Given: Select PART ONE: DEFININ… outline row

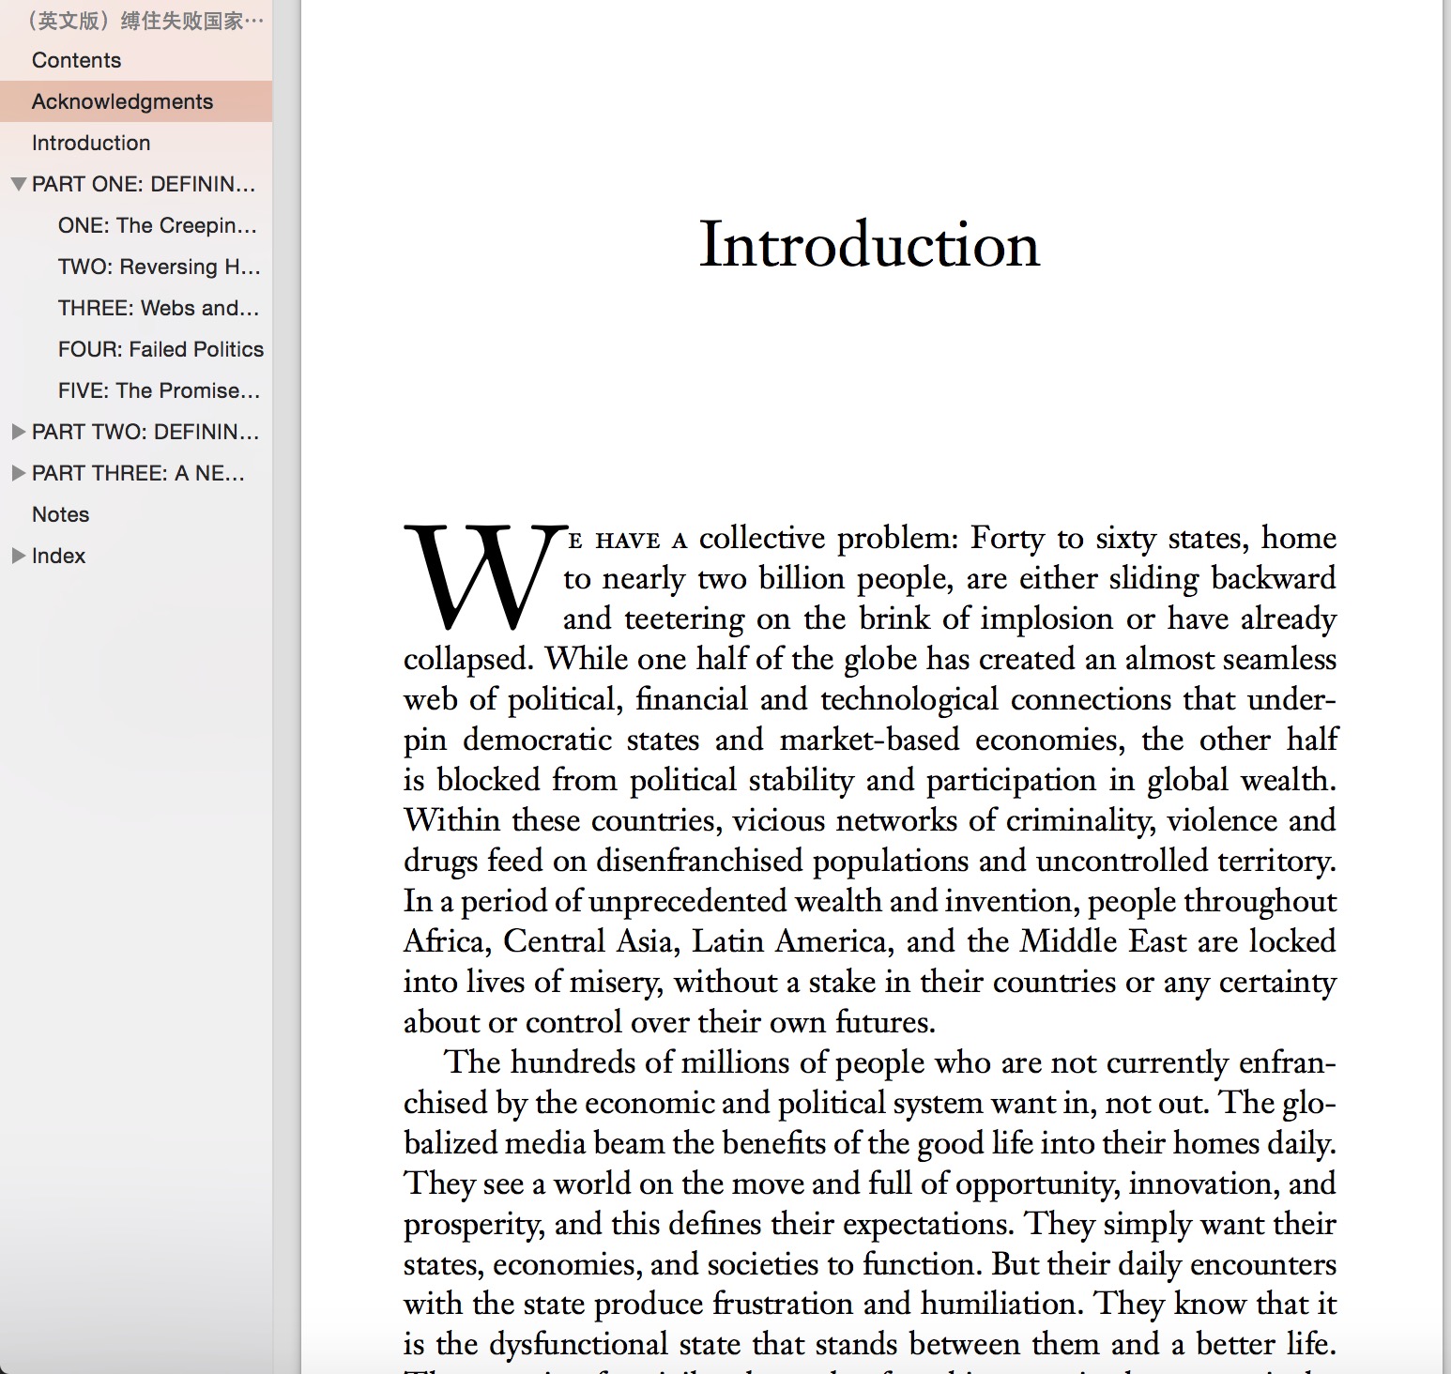Looking at the screenshot, I should click(144, 184).
